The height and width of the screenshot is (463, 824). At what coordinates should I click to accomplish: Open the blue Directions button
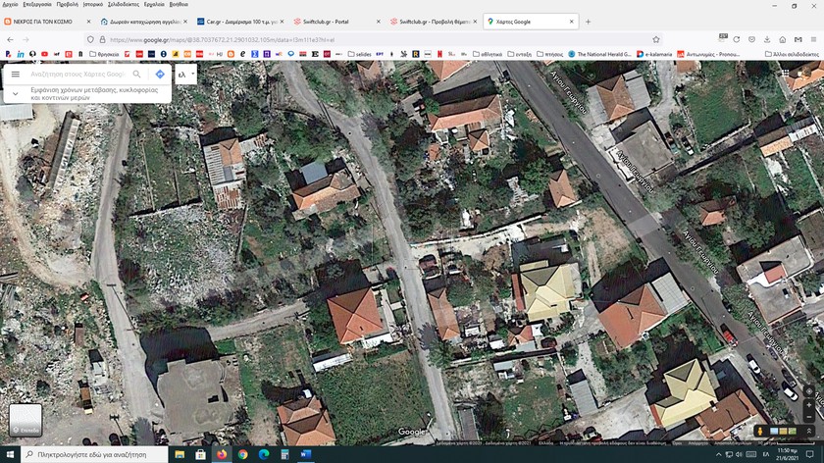pos(160,74)
